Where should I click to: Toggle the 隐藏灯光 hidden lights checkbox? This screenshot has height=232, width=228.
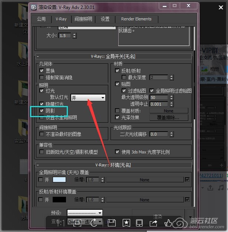coord(42,104)
